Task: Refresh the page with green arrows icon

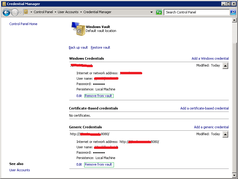Action: (x=159, y=12)
